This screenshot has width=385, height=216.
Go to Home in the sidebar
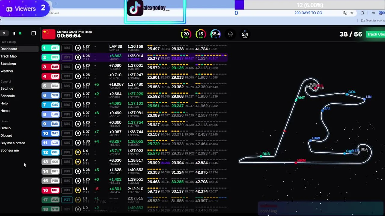coord(5,111)
